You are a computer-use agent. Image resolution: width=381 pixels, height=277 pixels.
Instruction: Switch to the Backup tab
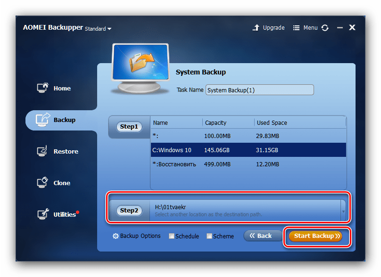61,120
